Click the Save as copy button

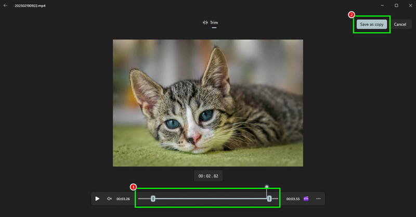[x=371, y=24]
